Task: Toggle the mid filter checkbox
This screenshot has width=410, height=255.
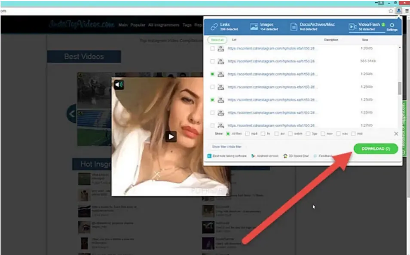Action: click(x=354, y=134)
